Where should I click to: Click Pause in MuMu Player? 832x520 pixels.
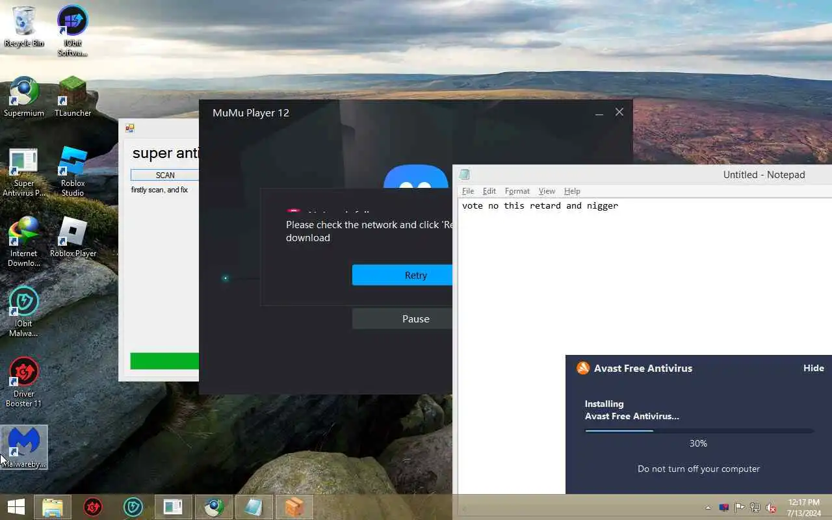click(402, 318)
